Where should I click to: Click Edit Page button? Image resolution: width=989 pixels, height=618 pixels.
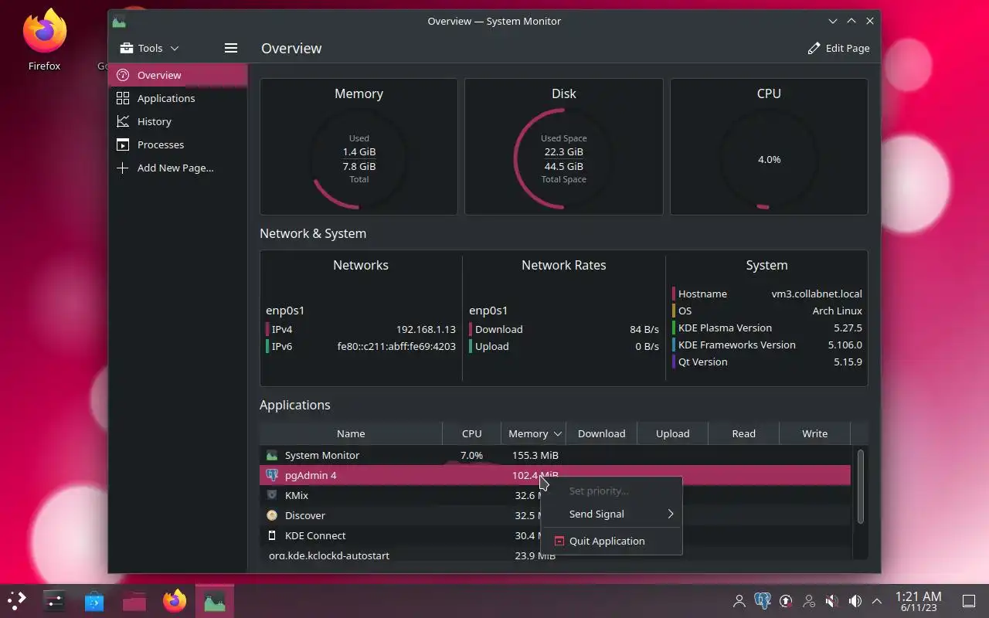pyautogui.click(x=839, y=48)
